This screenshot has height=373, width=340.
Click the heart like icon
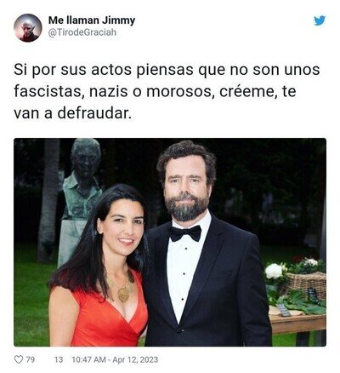coord(19,359)
